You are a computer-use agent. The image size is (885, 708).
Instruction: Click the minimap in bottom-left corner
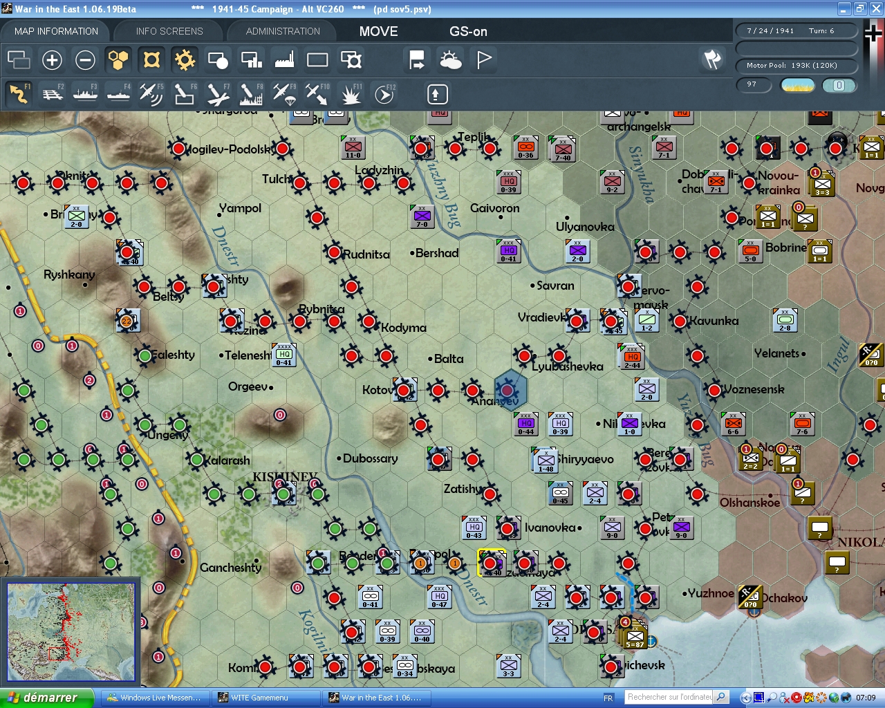click(71, 632)
